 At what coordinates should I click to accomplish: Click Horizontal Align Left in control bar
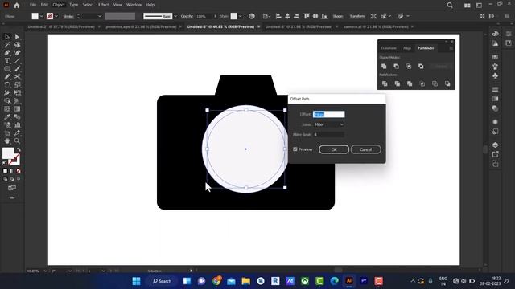coord(278,16)
